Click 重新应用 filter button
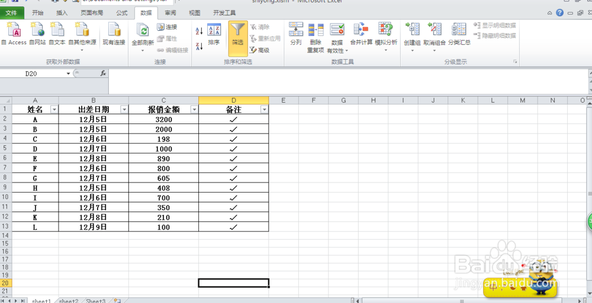 click(x=265, y=38)
